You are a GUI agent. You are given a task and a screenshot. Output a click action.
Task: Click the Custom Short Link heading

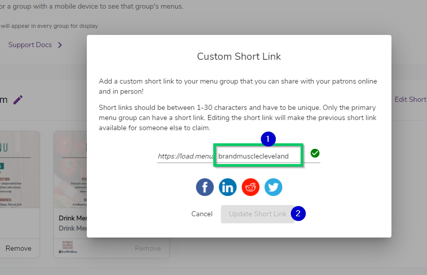point(239,56)
